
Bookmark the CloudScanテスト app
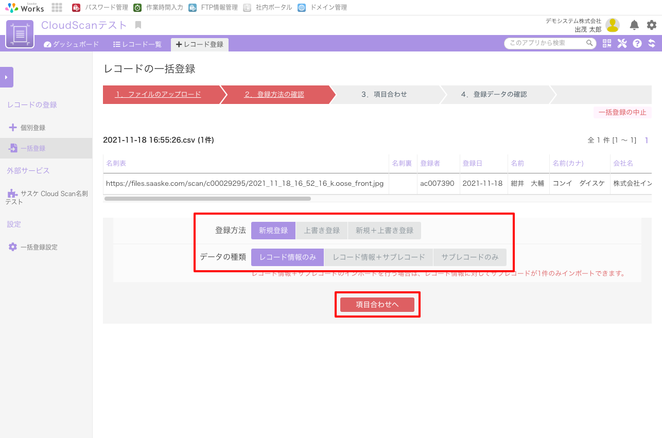(138, 25)
